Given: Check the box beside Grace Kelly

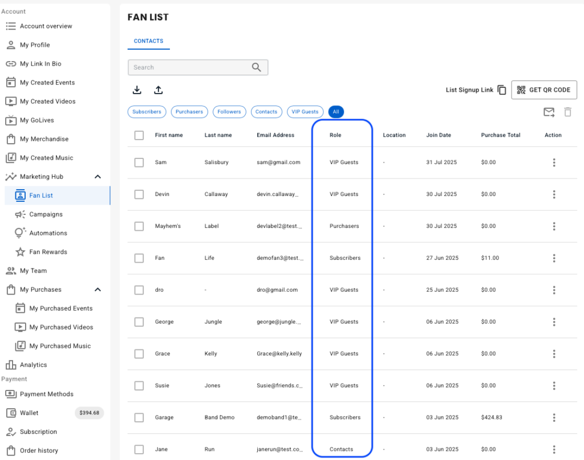Looking at the screenshot, I should [x=139, y=354].
